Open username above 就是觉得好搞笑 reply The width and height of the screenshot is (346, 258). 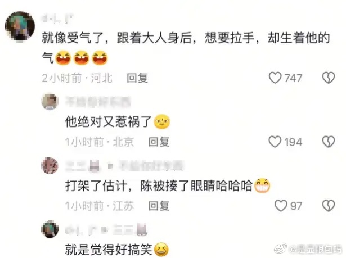106,229
